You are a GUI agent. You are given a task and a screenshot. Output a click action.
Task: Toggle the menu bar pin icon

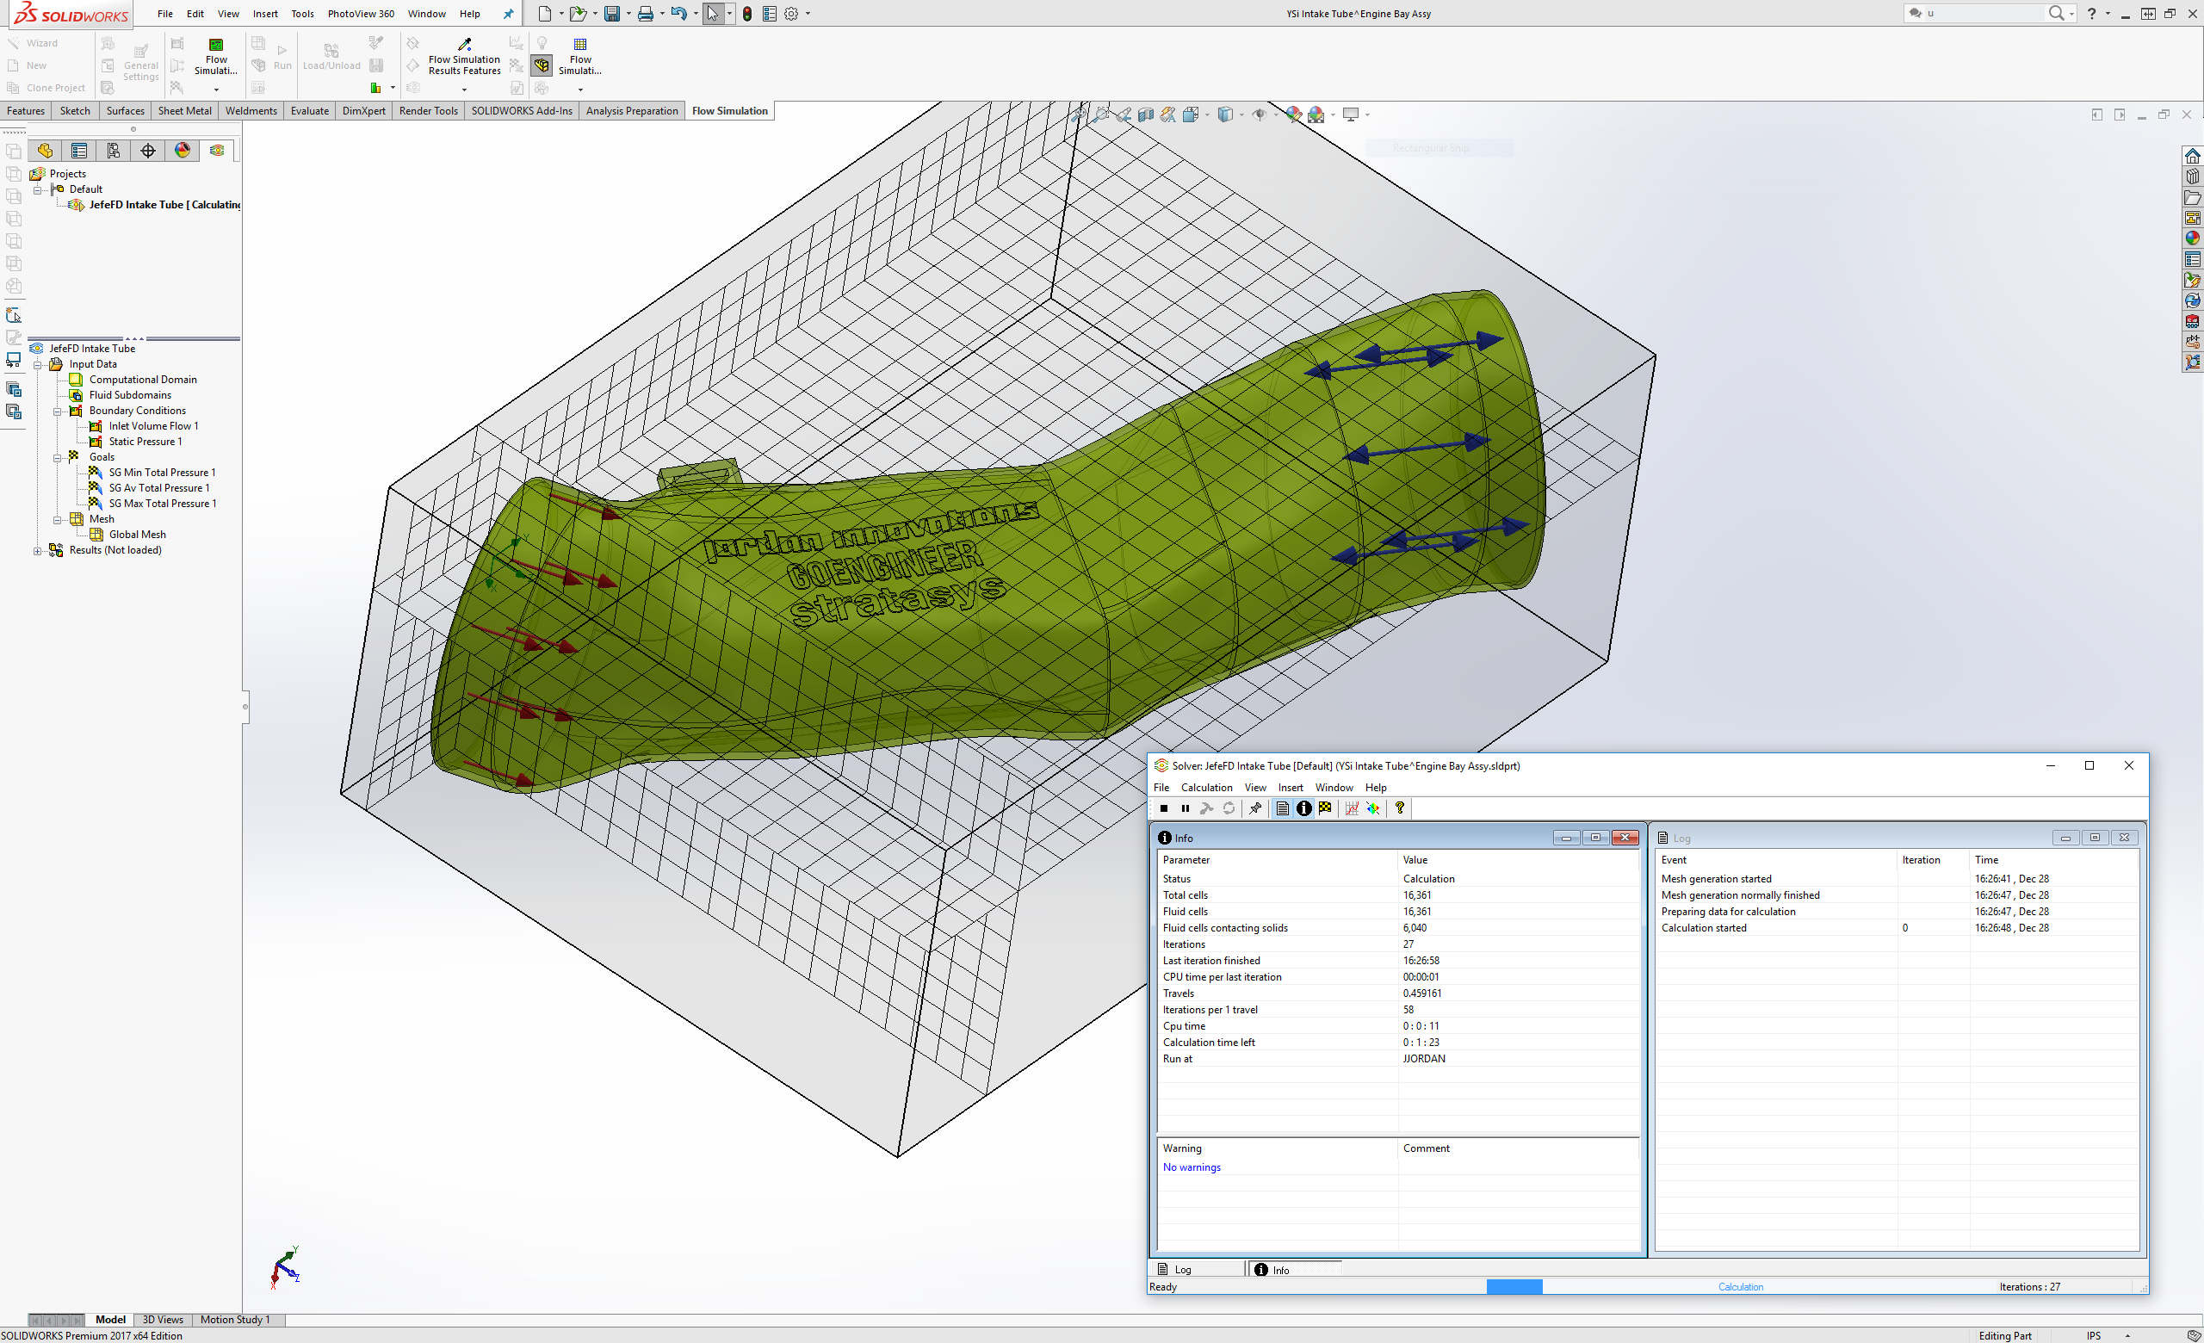508,14
